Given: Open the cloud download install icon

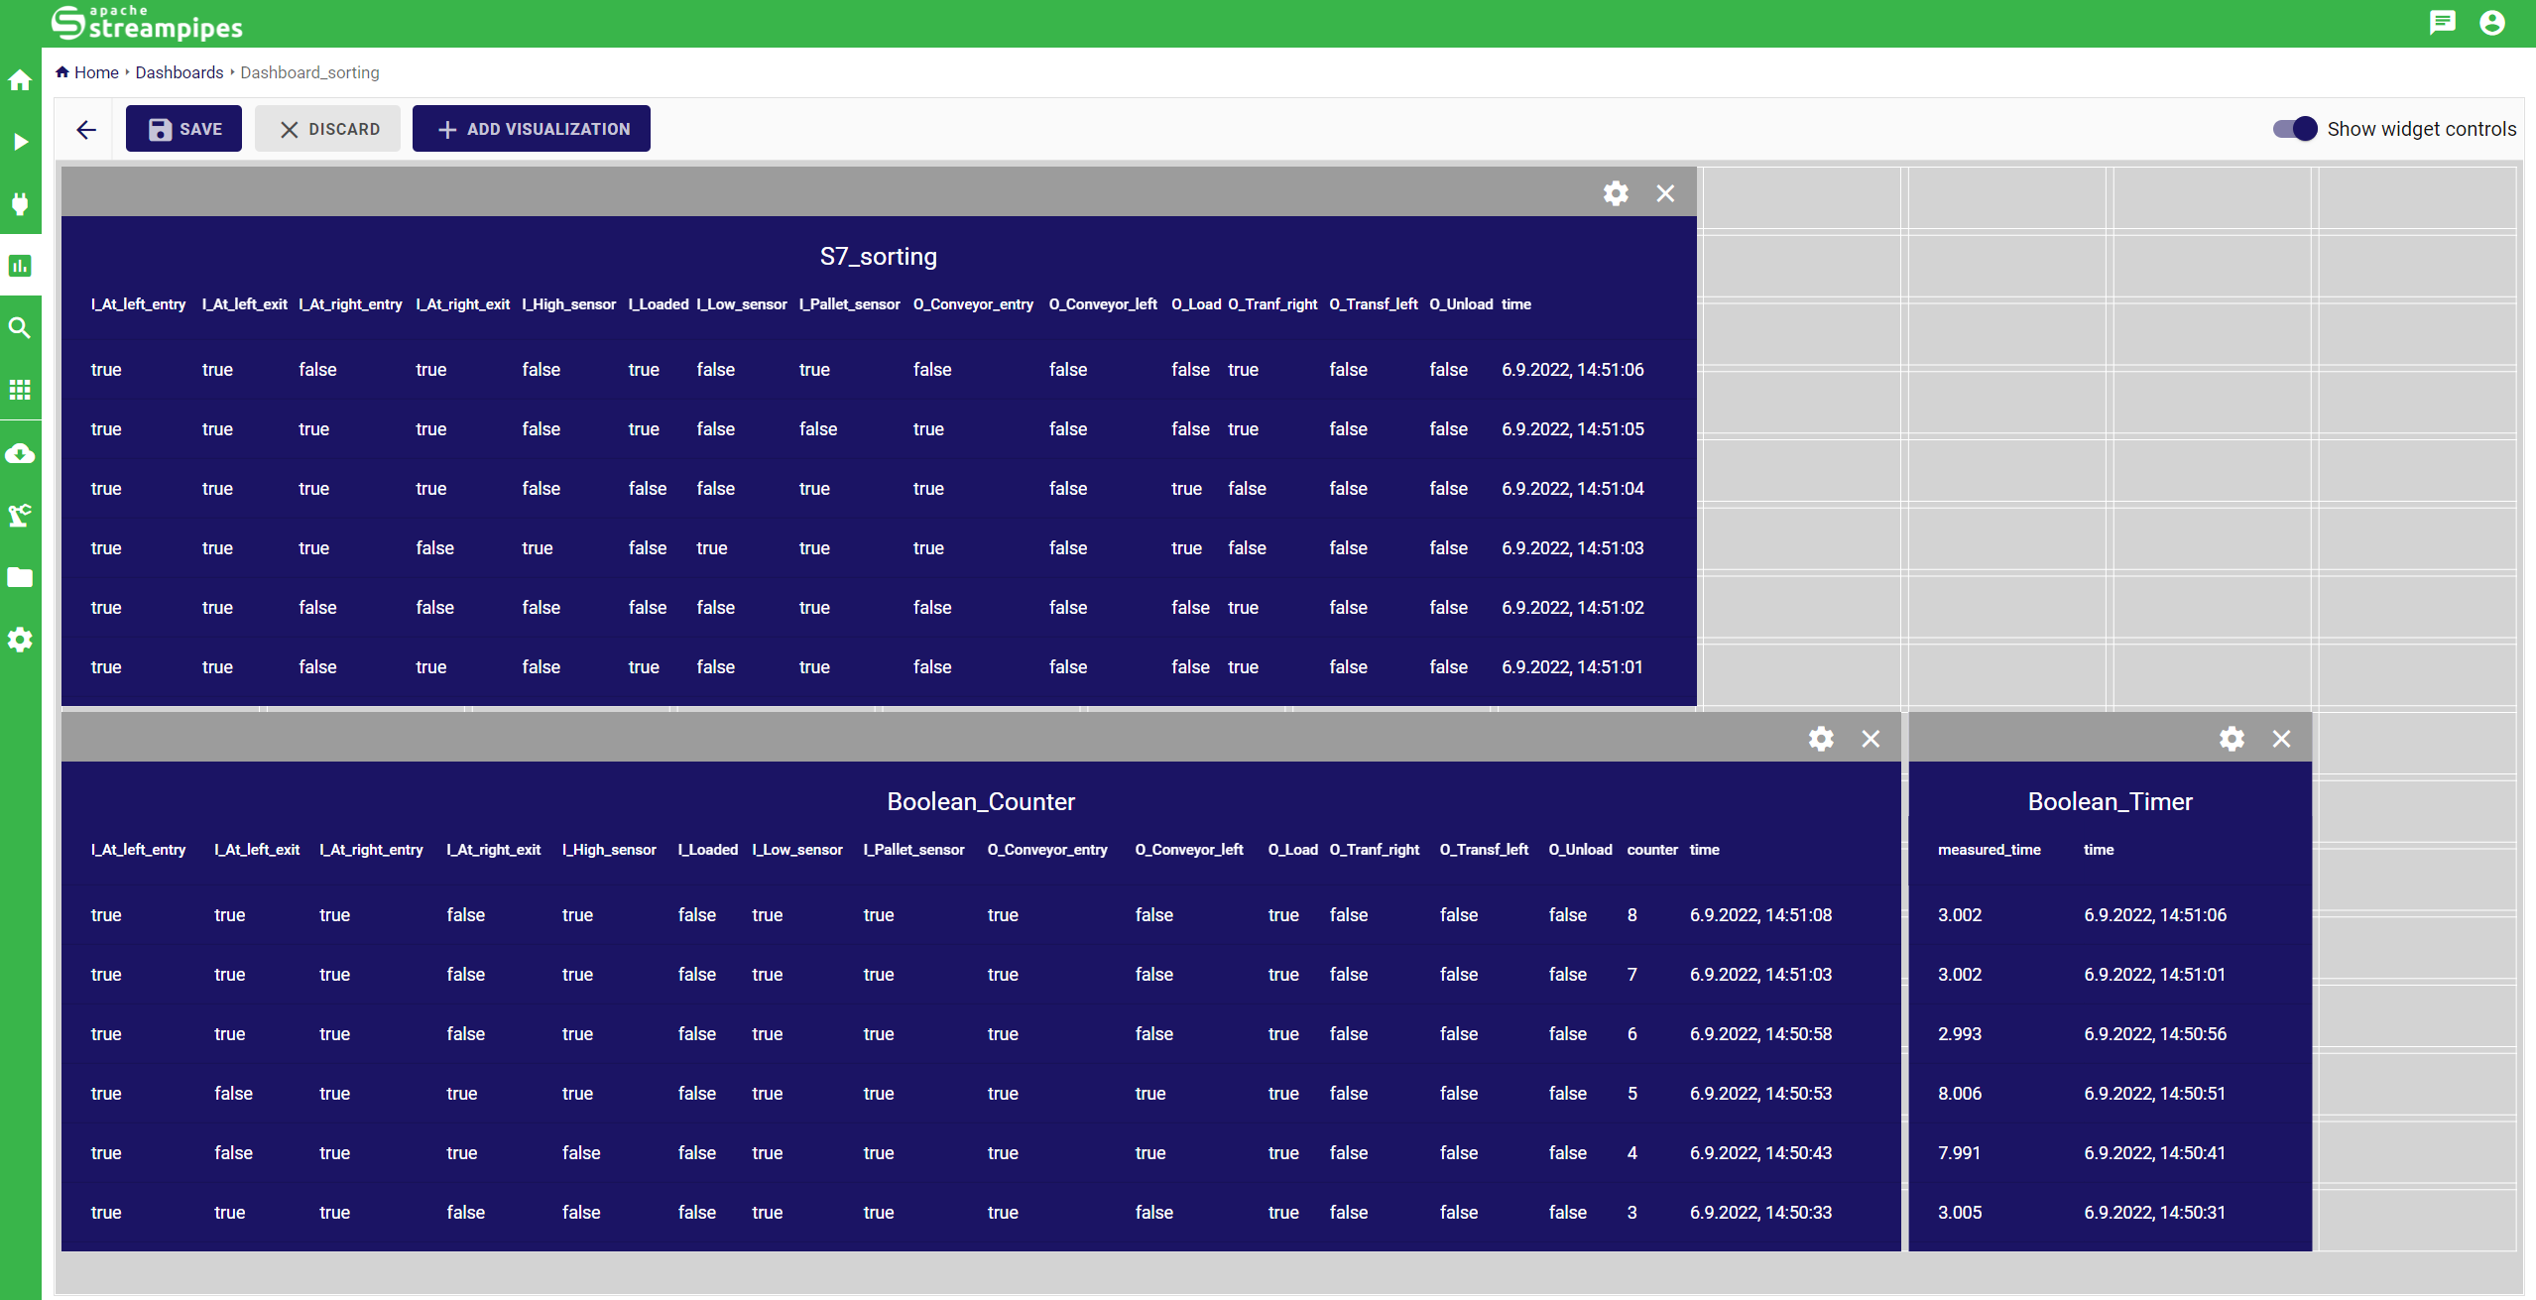Looking at the screenshot, I should [x=20, y=453].
